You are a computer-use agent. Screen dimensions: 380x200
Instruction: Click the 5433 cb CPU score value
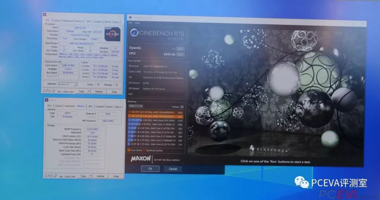click(169, 54)
